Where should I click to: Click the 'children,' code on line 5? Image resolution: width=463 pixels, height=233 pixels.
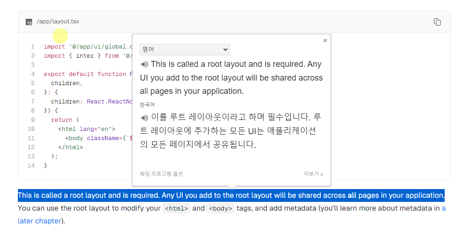click(67, 83)
